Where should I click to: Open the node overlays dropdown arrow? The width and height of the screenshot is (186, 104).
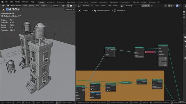pos(180,6)
